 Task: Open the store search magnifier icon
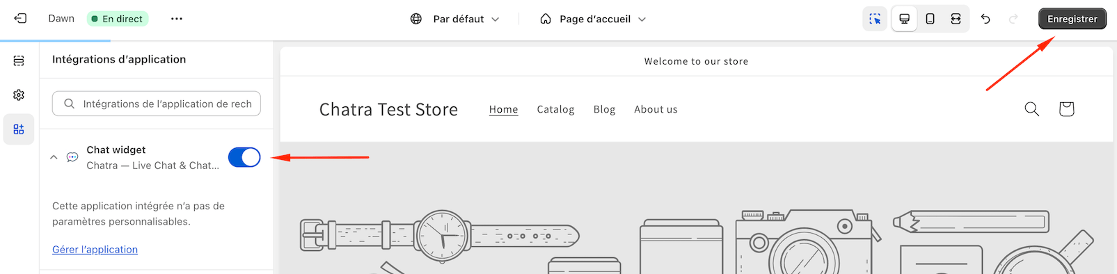point(1032,108)
